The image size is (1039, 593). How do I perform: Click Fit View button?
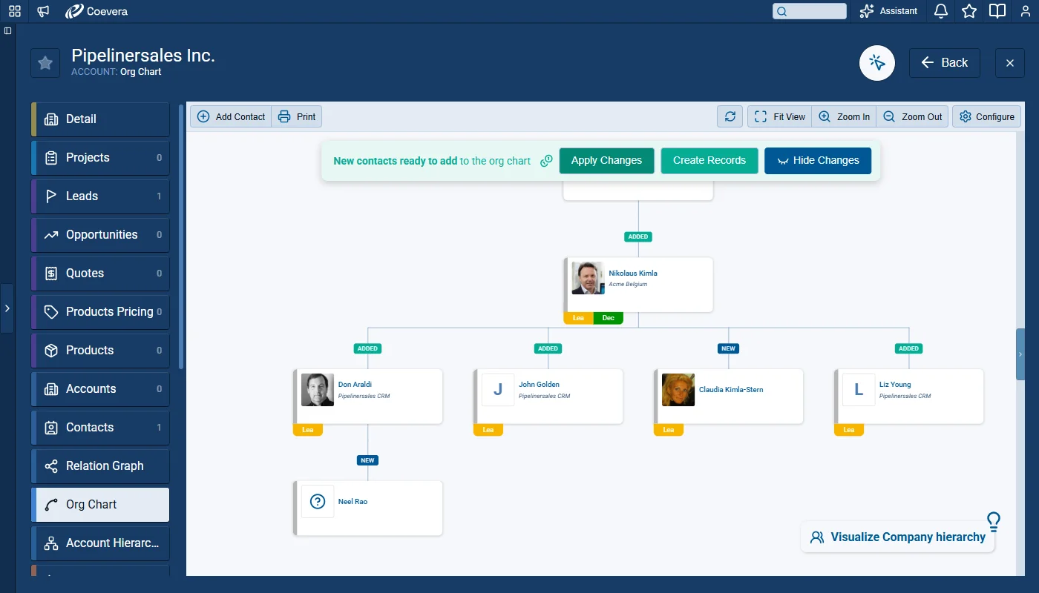pyautogui.click(x=780, y=116)
